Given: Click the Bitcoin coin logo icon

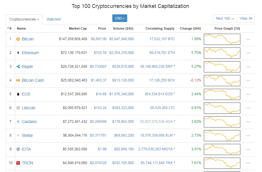Looking at the screenshot, I should [18, 39].
